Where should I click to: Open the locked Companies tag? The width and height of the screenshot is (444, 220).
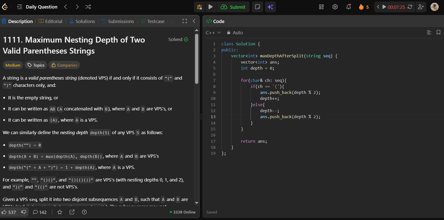(64, 65)
